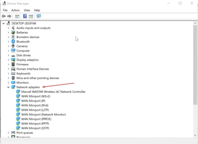The image size is (198, 144).
Task: Click the Bluetooth category icon
Action: tap(13, 42)
